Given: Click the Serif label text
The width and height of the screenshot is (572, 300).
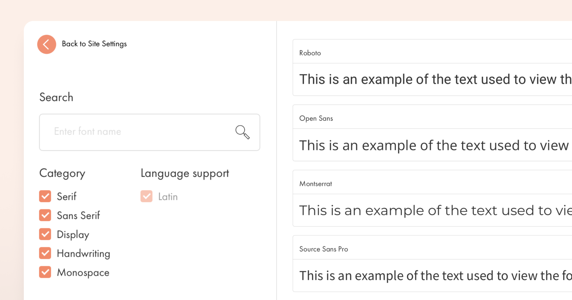Looking at the screenshot, I should (67, 197).
